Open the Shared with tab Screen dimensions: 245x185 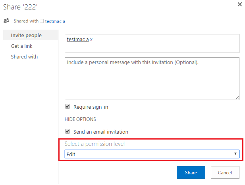click(24, 57)
